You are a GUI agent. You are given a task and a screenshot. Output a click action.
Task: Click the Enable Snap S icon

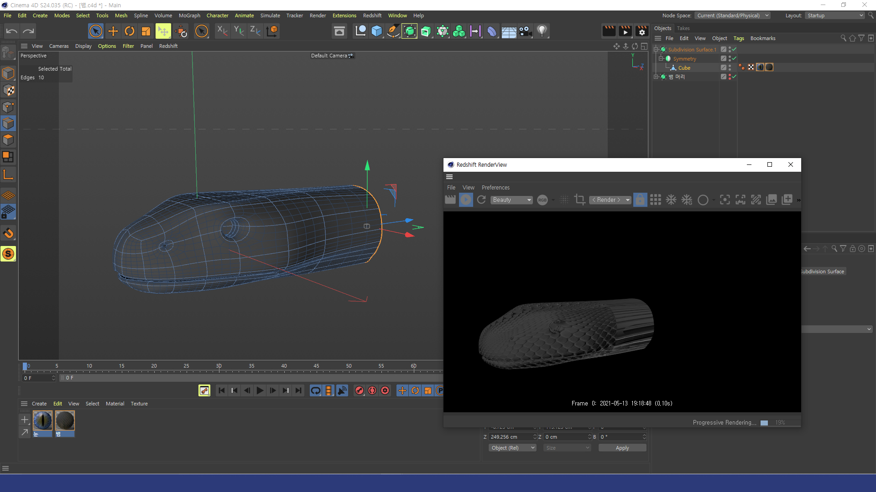[8, 254]
